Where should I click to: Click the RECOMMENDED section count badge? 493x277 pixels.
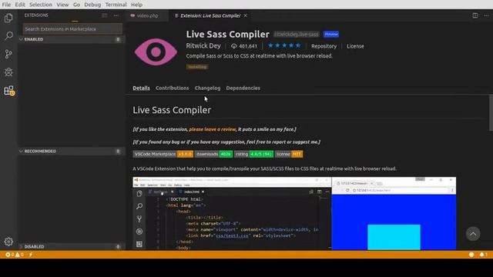pos(118,151)
